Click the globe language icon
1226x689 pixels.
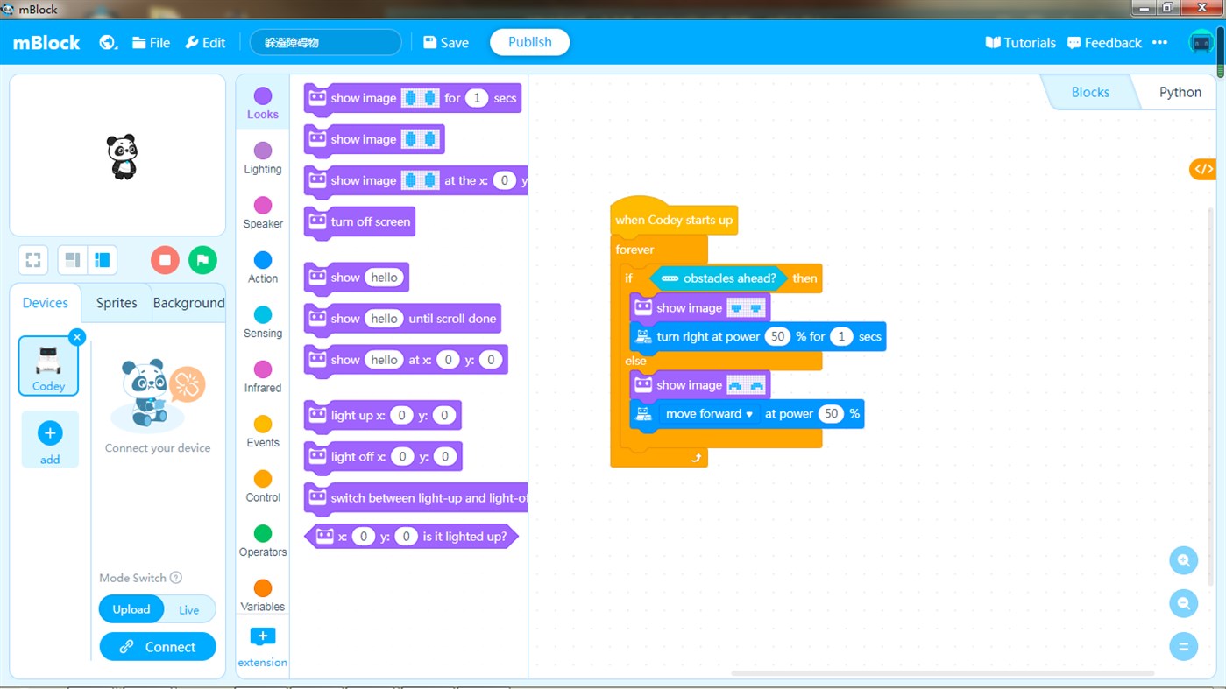(108, 42)
